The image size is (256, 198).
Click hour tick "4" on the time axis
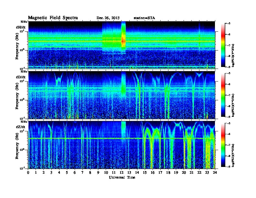pyautogui.click(x=59, y=172)
